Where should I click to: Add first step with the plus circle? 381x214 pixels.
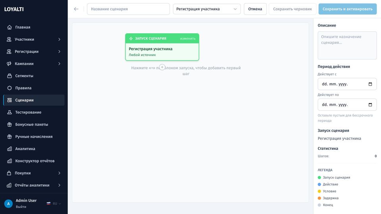point(162,67)
